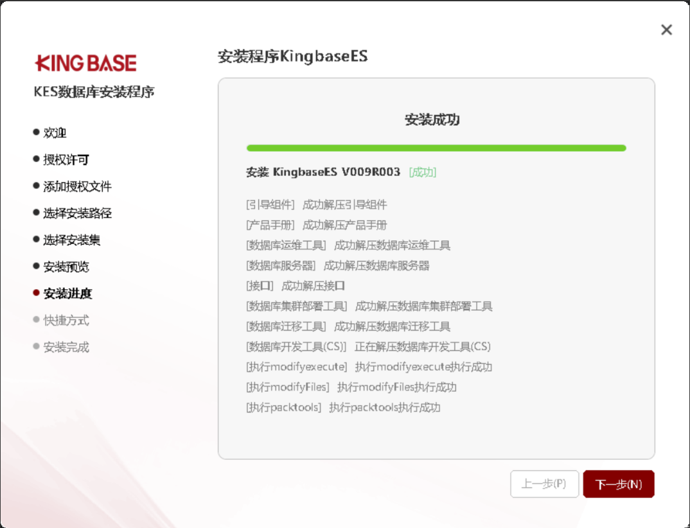This screenshot has height=528, width=690.
Task: Select the 安装预览 step
Action: click(61, 267)
